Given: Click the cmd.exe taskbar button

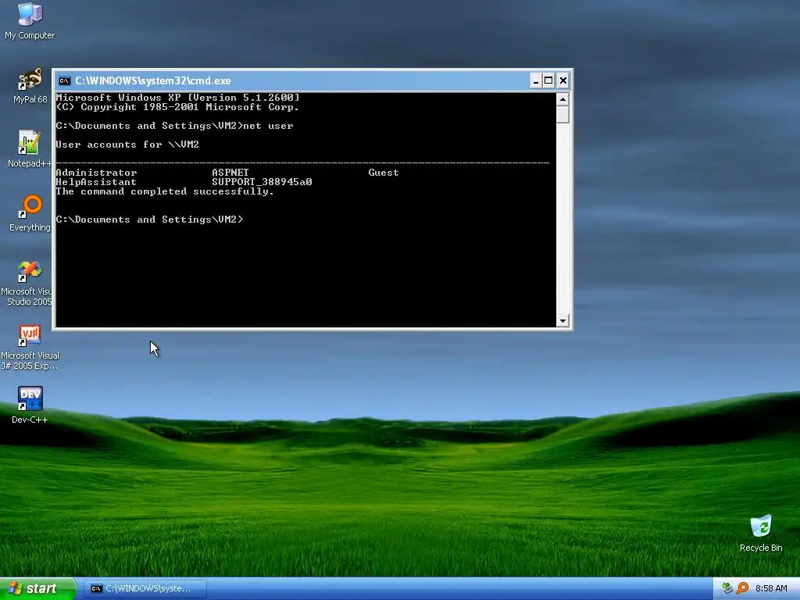Looking at the screenshot, I should (x=145, y=588).
